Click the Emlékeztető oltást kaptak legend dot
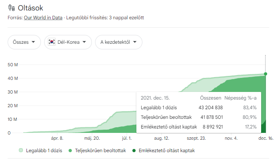 point(134,151)
